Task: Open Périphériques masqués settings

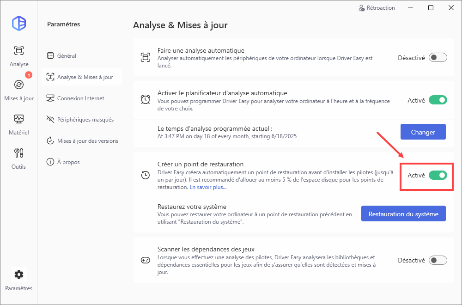Action: click(x=82, y=119)
